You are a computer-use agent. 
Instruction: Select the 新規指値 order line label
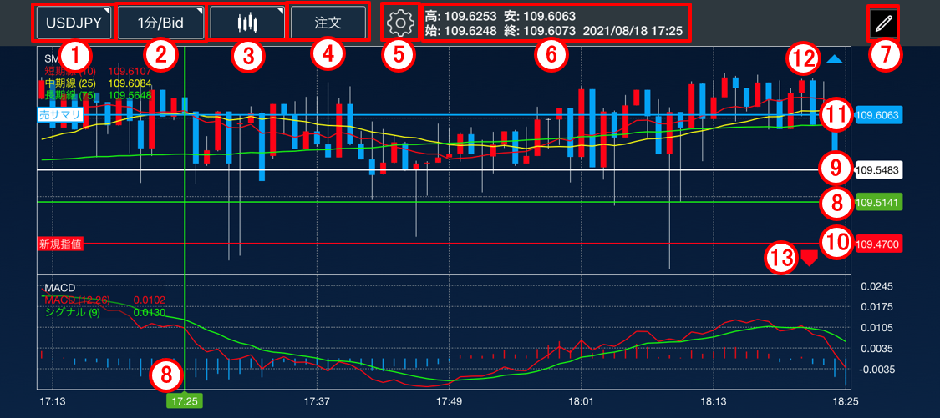pyautogui.click(x=60, y=244)
